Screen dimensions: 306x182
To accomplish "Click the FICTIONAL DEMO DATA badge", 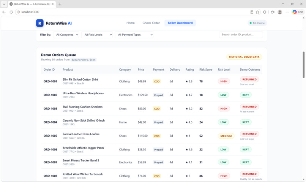I will coord(244,57).
